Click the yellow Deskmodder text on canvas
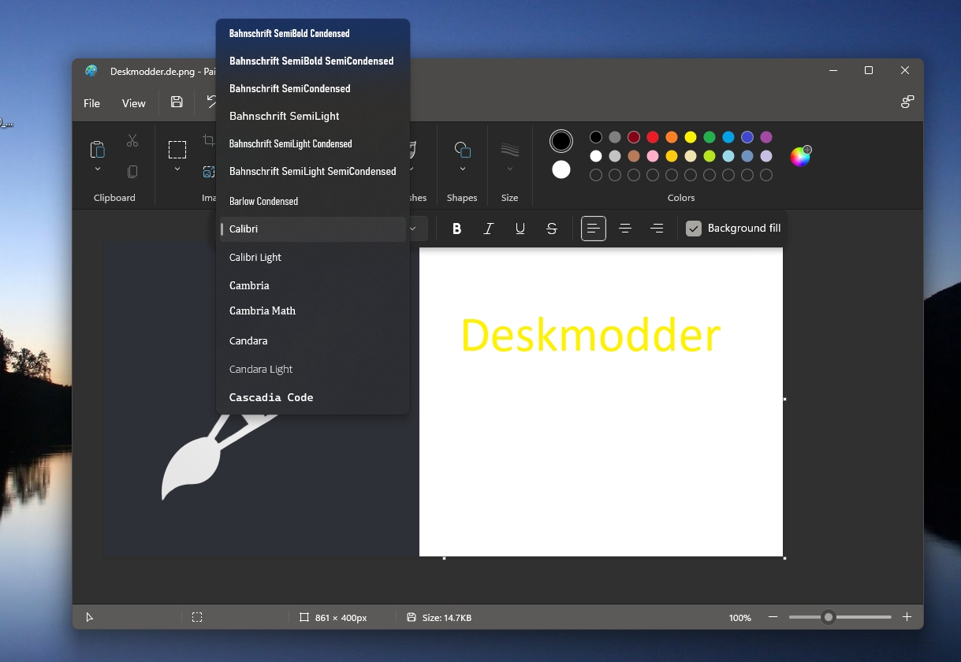 590,335
